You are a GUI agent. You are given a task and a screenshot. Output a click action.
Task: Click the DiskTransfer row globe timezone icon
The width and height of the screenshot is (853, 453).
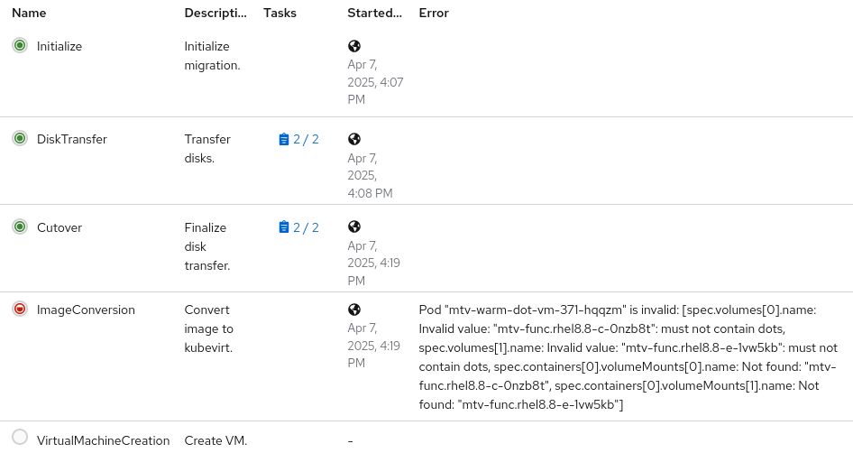coord(354,139)
